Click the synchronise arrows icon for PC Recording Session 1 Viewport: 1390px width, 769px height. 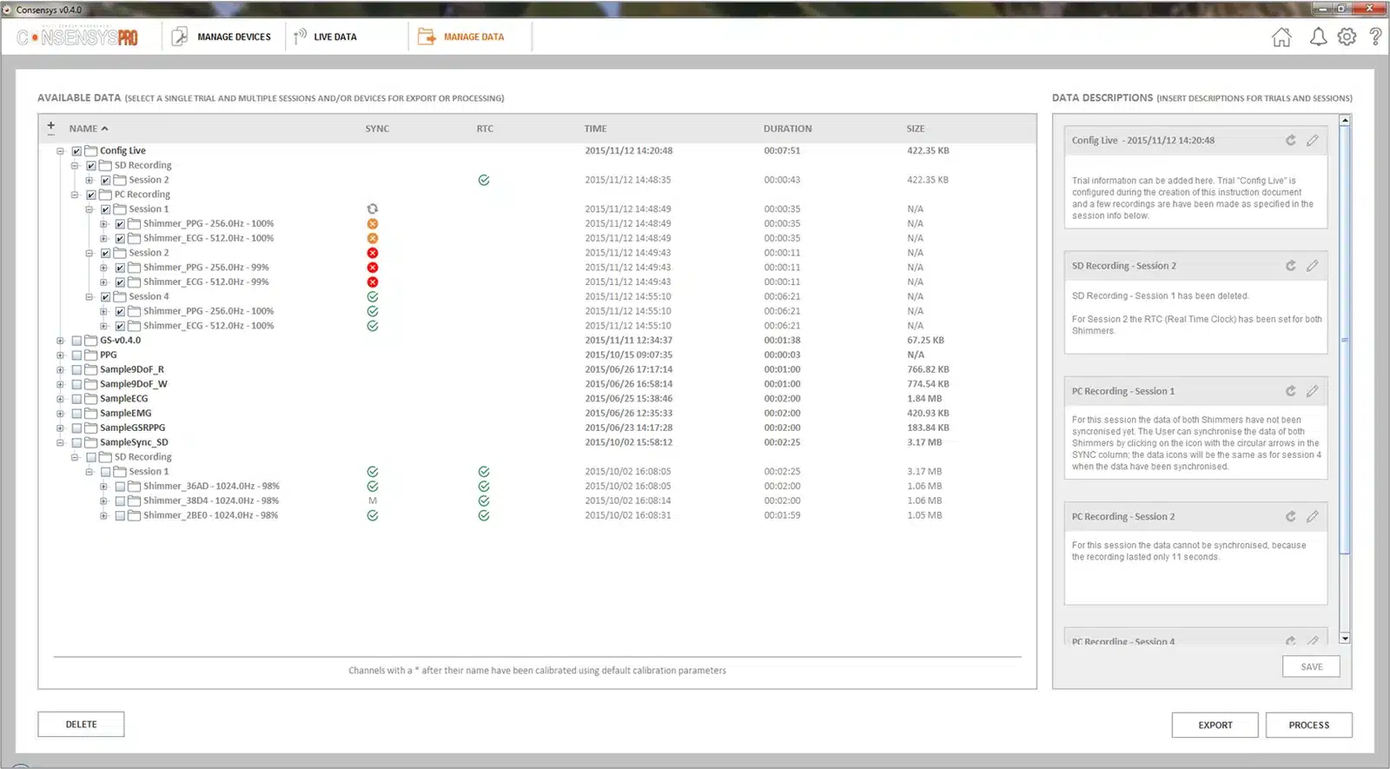(373, 209)
